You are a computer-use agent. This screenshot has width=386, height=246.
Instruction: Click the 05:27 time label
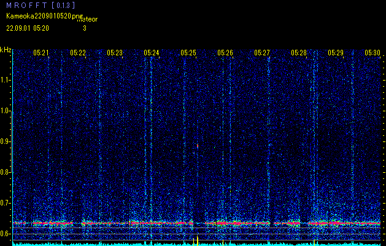[x=262, y=53]
